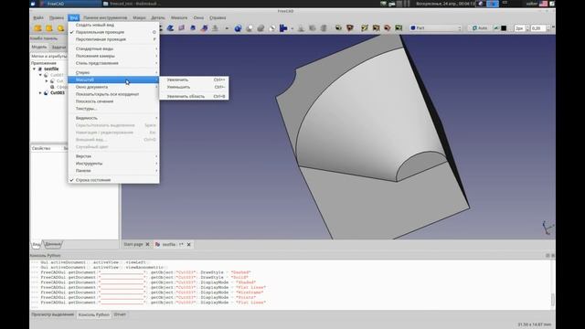585x329 pixels.
Task: Switch to the Данные property tab
Action: click(53, 244)
